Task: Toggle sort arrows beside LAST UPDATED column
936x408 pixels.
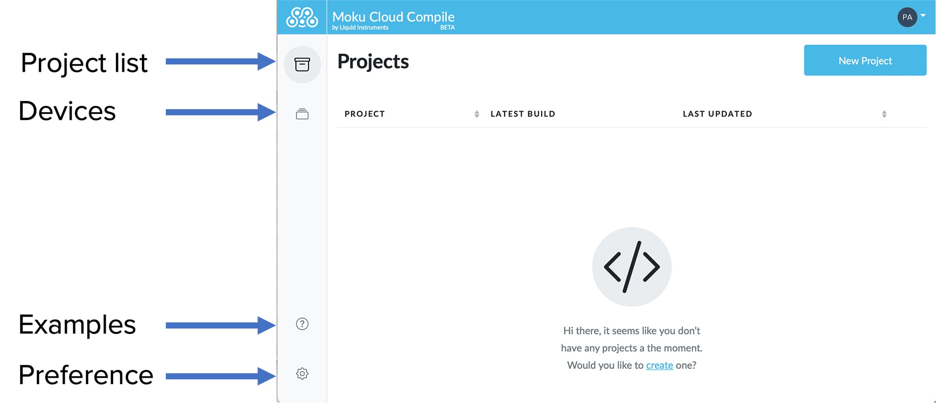Action: coord(884,114)
